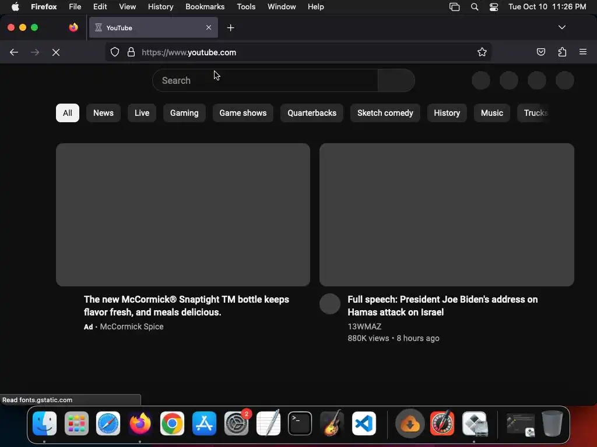
Task: Open Spotlight search in menu bar
Action: coord(475,7)
